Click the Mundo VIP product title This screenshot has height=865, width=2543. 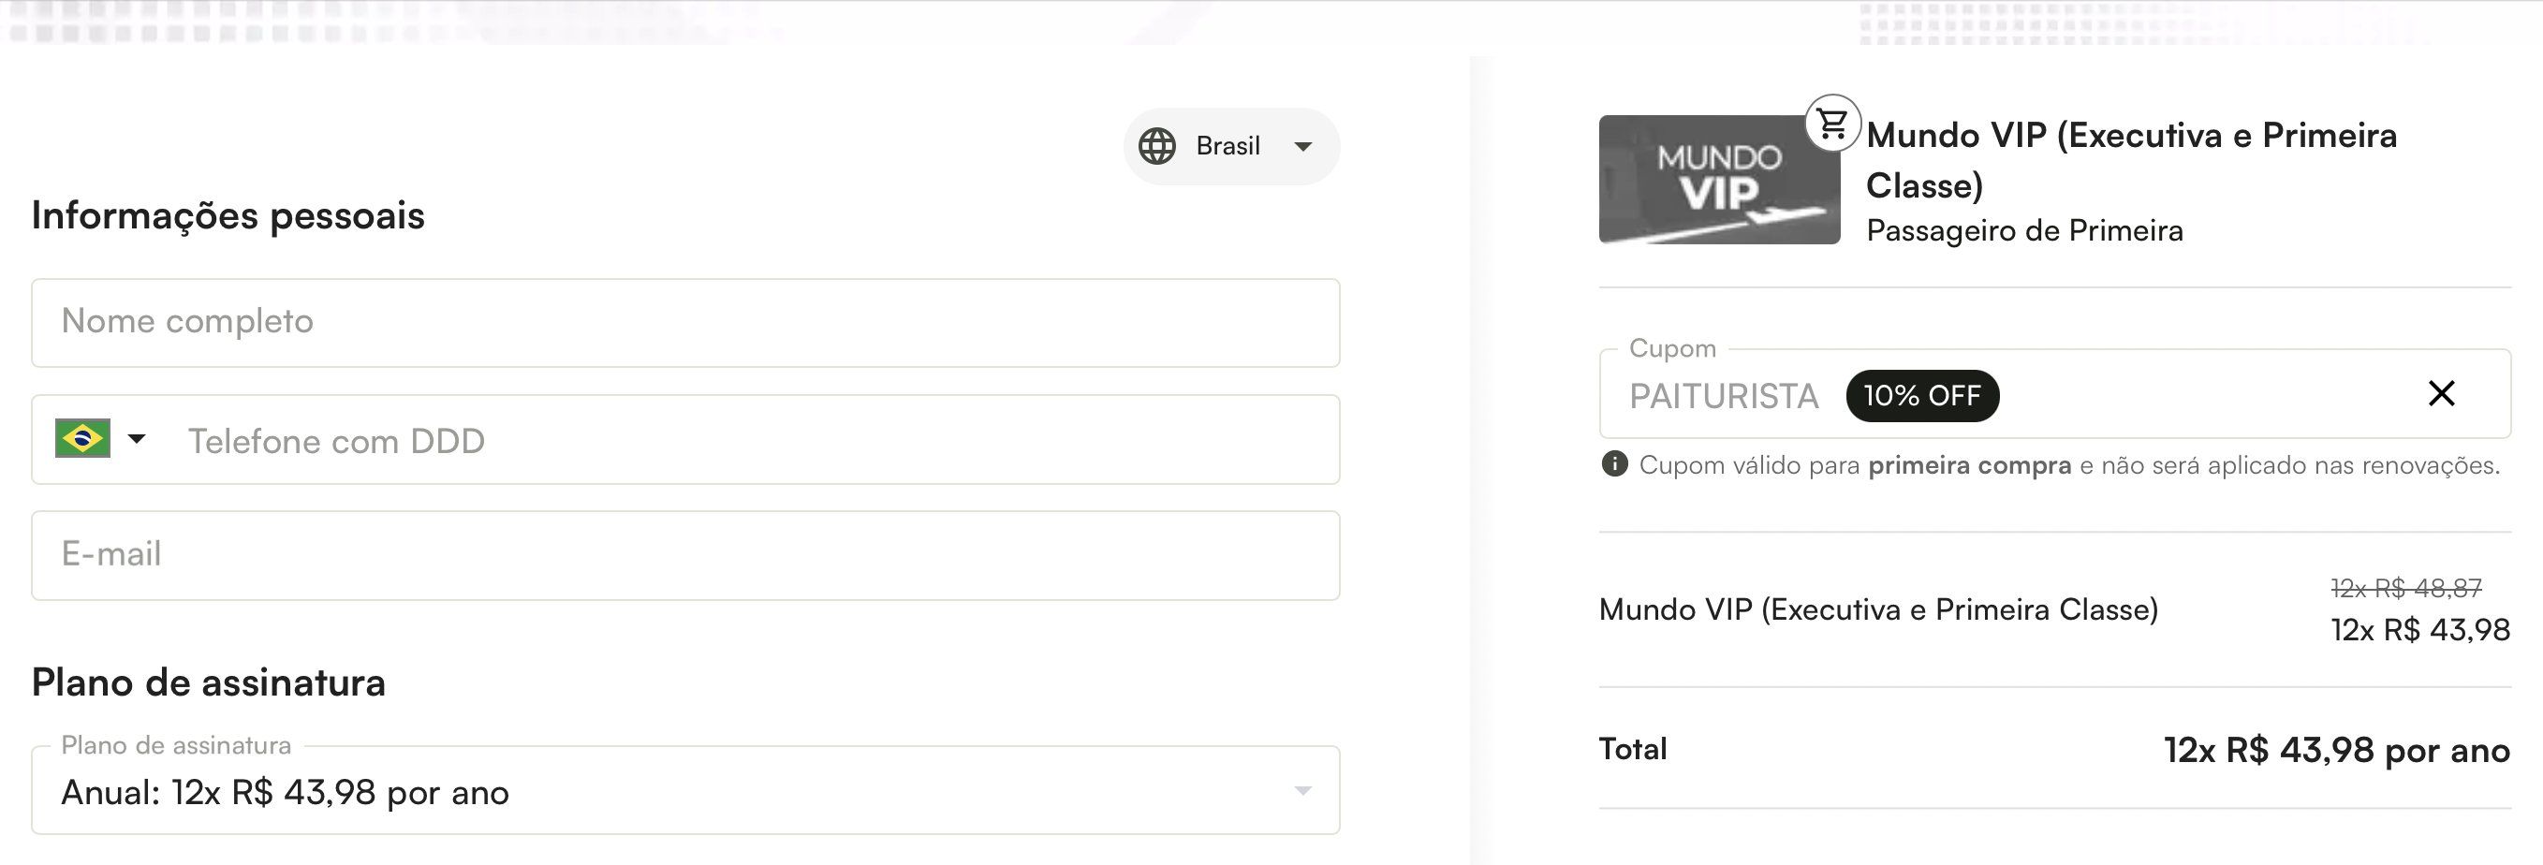(2130, 160)
